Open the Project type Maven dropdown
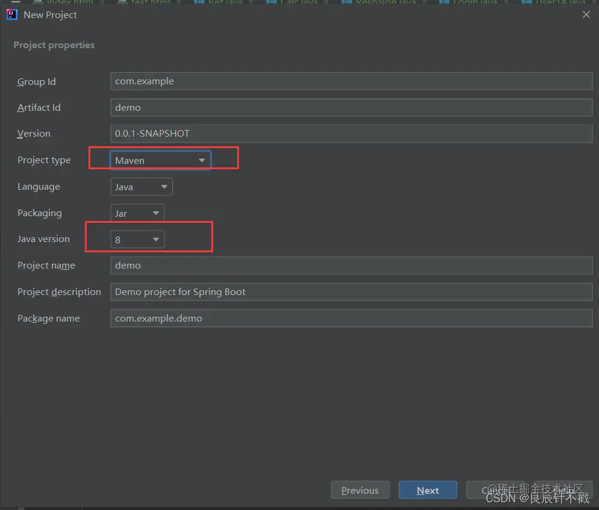 161,160
